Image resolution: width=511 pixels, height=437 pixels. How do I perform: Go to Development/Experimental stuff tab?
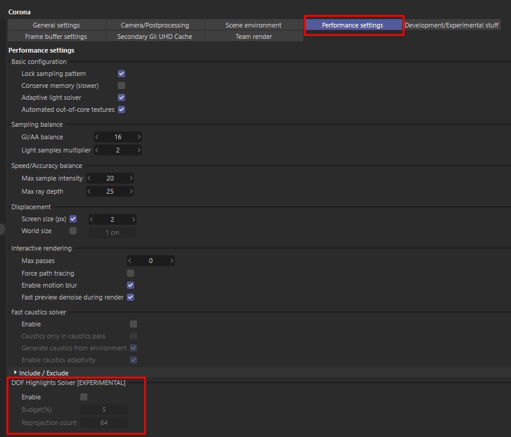point(452,25)
